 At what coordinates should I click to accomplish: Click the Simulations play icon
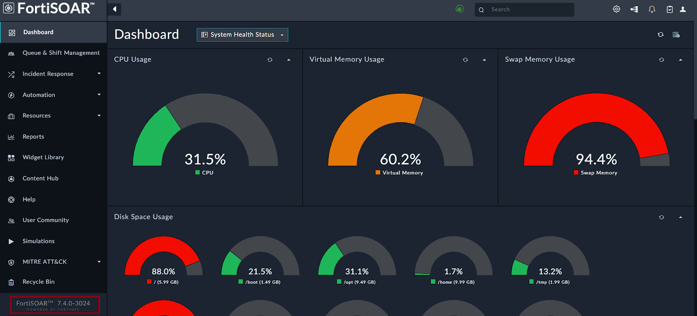click(x=11, y=241)
